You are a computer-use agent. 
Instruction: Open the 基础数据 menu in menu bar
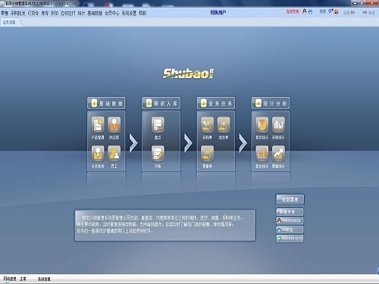95,13
